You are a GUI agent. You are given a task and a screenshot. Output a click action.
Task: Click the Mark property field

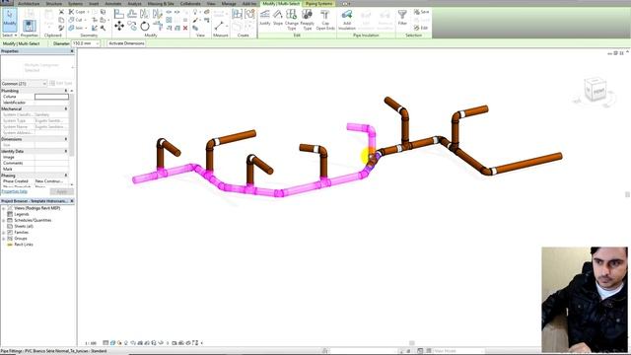(x=51, y=169)
